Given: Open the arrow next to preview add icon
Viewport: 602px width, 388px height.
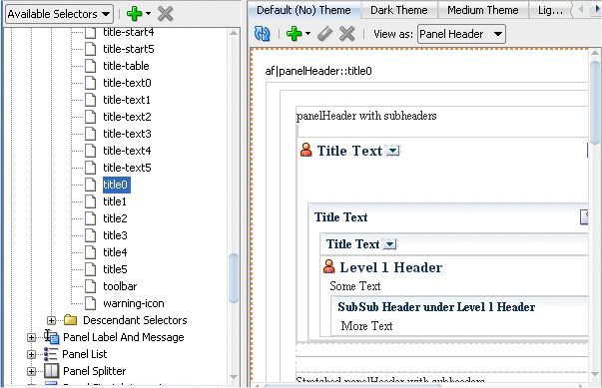Looking at the screenshot, I should click(x=307, y=34).
